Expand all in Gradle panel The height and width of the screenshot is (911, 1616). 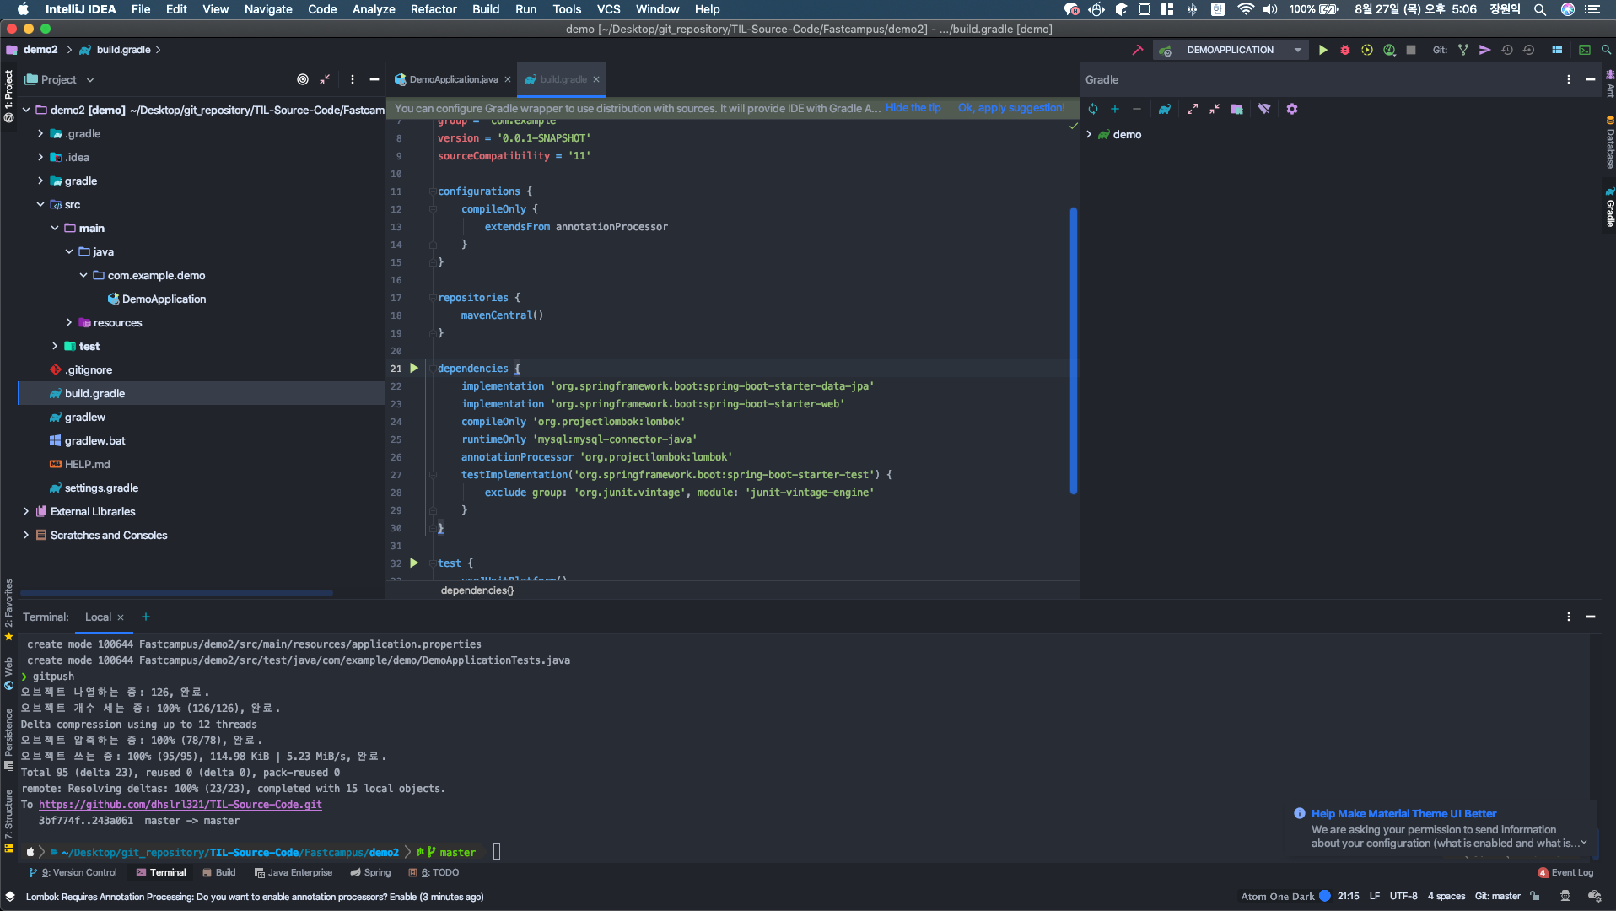(1193, 109)
